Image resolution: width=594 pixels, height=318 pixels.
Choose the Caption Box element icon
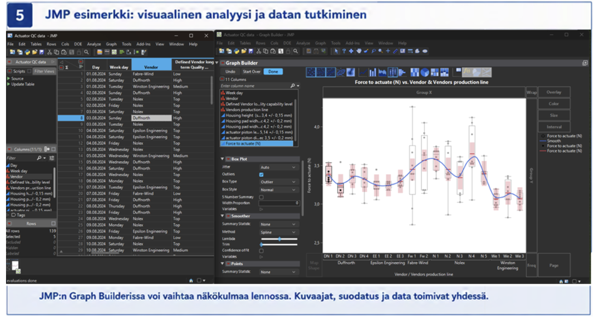click(457, 72)
